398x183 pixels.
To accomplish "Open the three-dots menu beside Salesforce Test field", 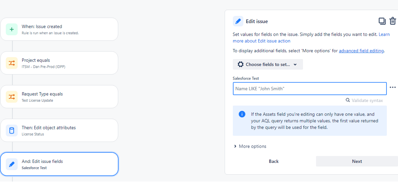I will coord(393,87).
